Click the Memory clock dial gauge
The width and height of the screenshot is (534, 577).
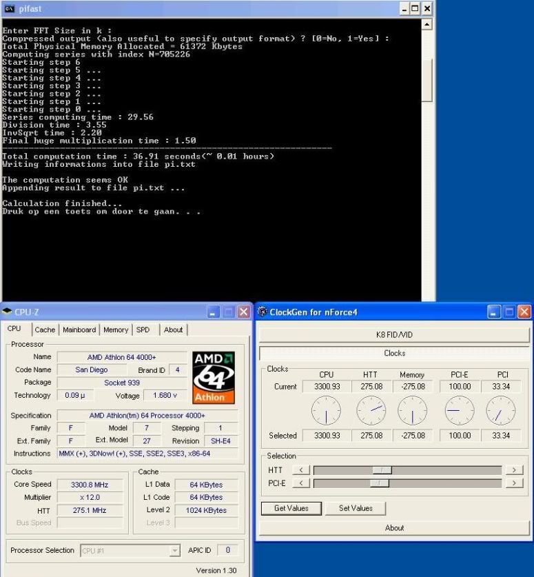(x=412, y=410)
